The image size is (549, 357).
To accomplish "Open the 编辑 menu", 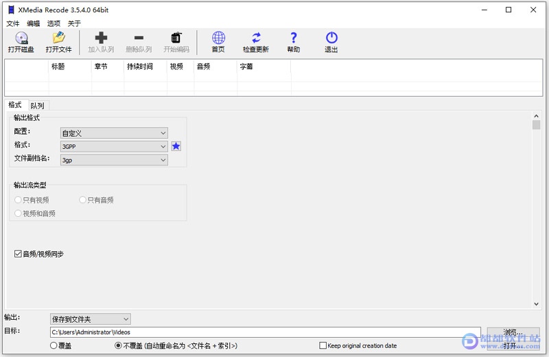I will (x=33, y=23).
